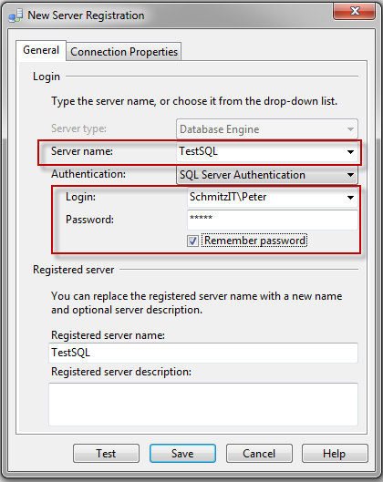Click the 'Type the server name' instruction text
Viewport: 383px width, 482px height.
[x=194, y=101]
